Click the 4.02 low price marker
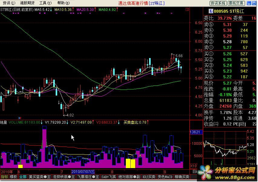The height and width of the screenshot is (182, 258). [70, 115]
